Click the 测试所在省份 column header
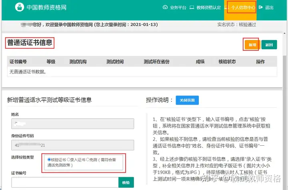288x190 pixels. pyautogui.click(x=156, y=61)
